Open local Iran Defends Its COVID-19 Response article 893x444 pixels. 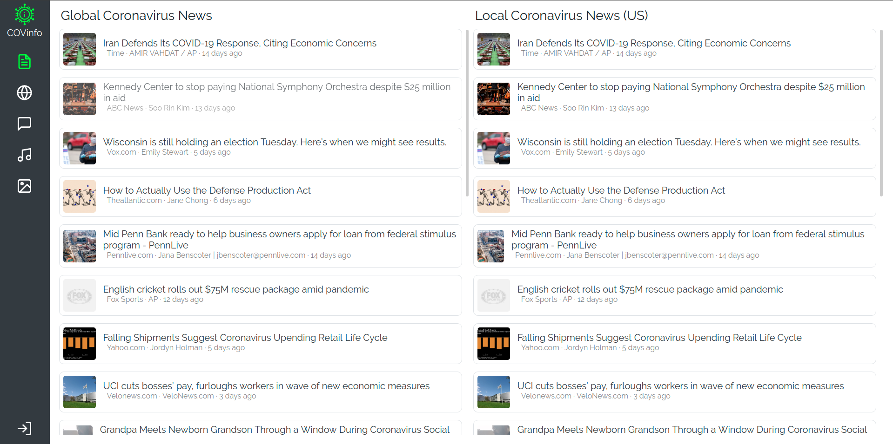pyautogui.click(x=675, y=49)
